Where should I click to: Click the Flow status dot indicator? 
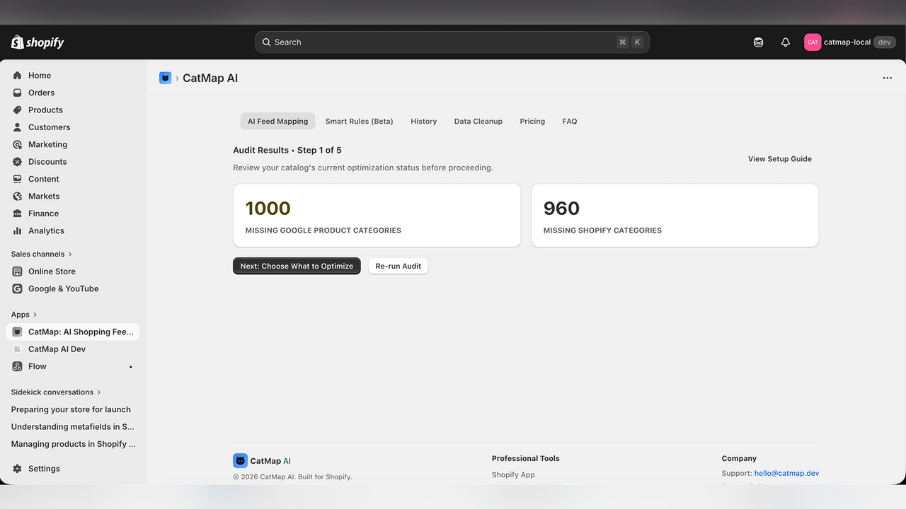pos(131,367)
